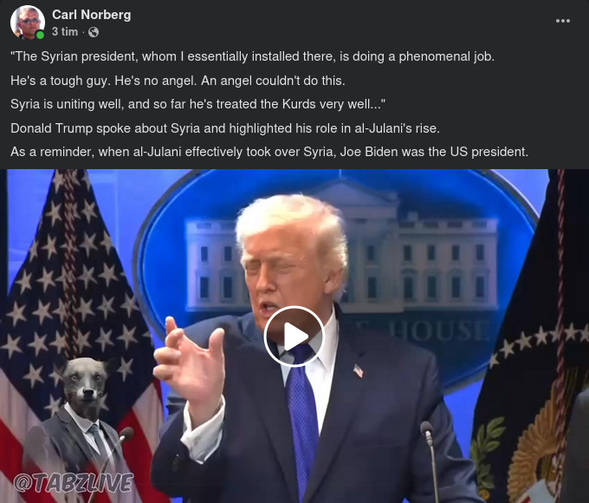This screenshot has height=503, width=589.
Task: Play the video with the center play button
Action: [x=294, y=336]
